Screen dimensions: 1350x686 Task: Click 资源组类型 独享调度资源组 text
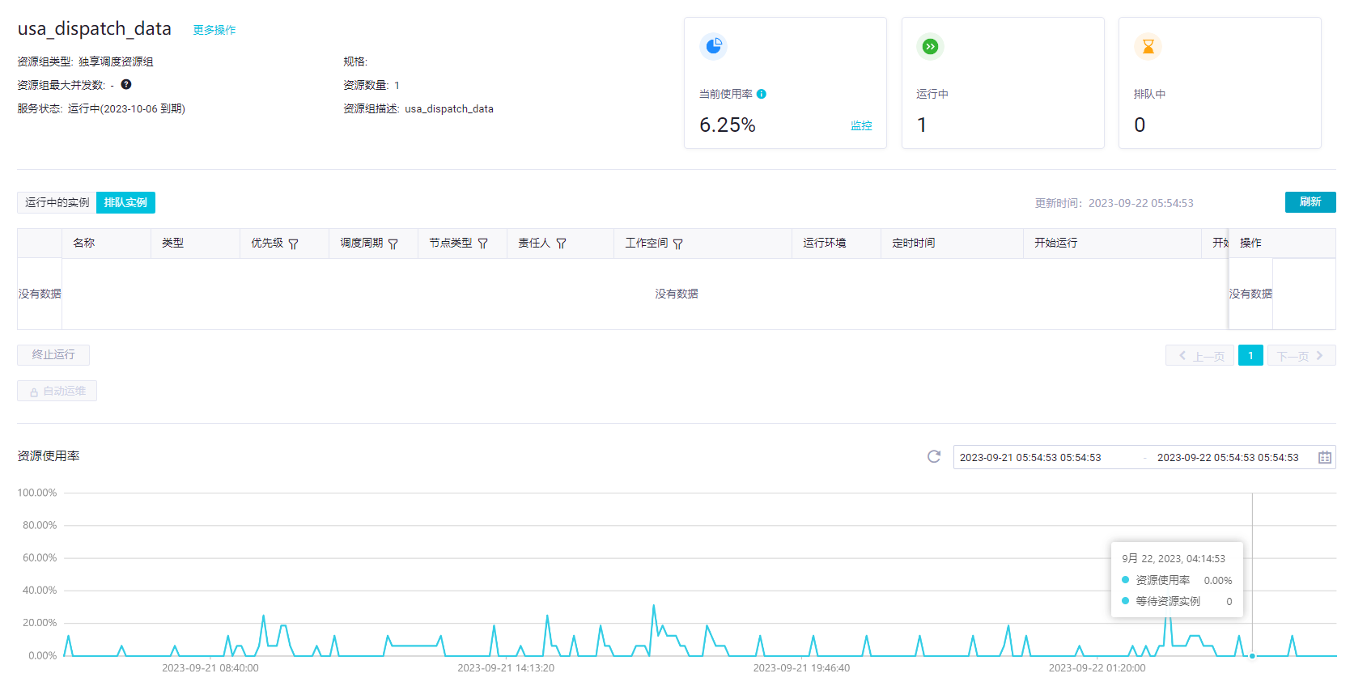click(85, 61)
